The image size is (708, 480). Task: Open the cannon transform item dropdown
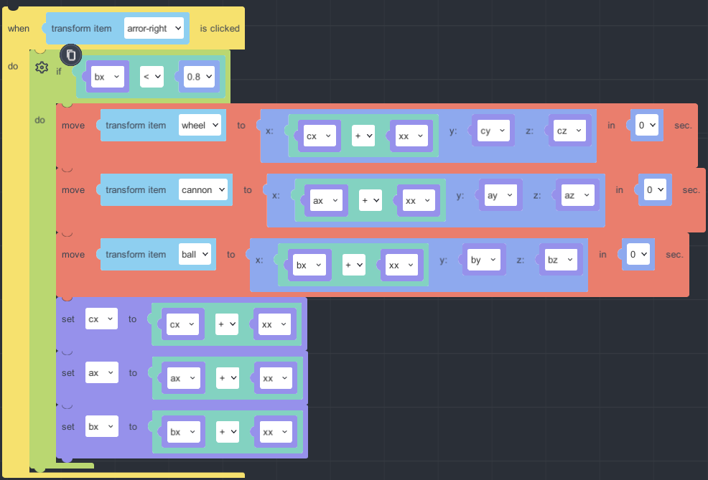tap(203, 190)
